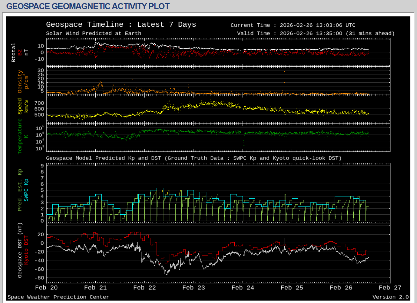Click the 'Pred. Est. Kp' axis label
Screen dimensions: 417x303
tap(20, 190)
